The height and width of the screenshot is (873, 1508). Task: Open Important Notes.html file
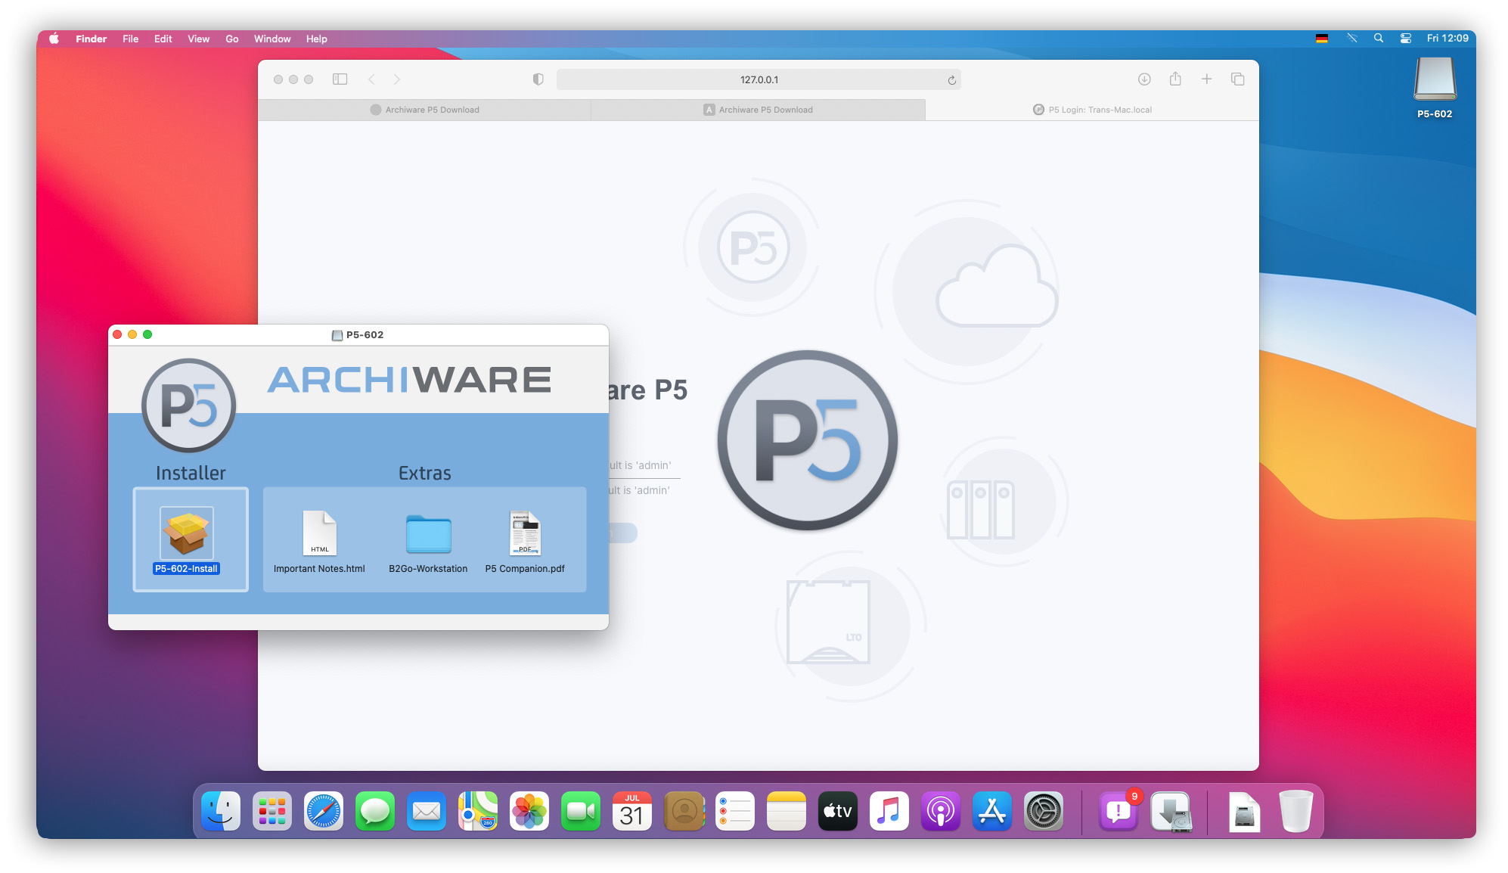click(319, 542)
